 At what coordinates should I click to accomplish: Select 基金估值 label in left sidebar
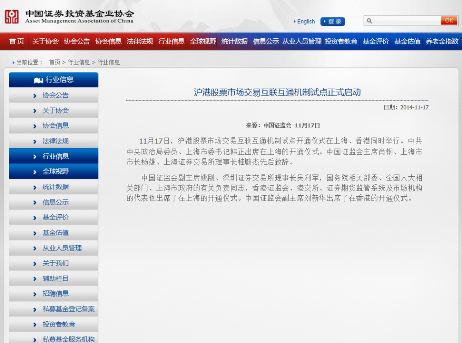55,233
